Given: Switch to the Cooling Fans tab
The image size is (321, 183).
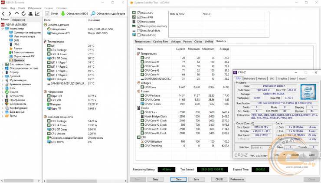Looking at the screenshot, I should [160, 42].
